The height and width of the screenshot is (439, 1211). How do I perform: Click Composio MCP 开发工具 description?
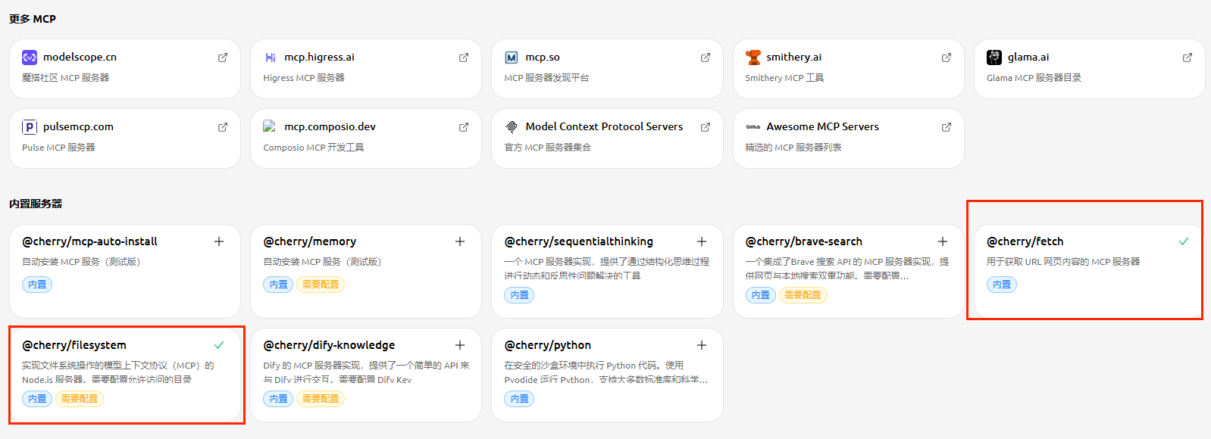314,148
